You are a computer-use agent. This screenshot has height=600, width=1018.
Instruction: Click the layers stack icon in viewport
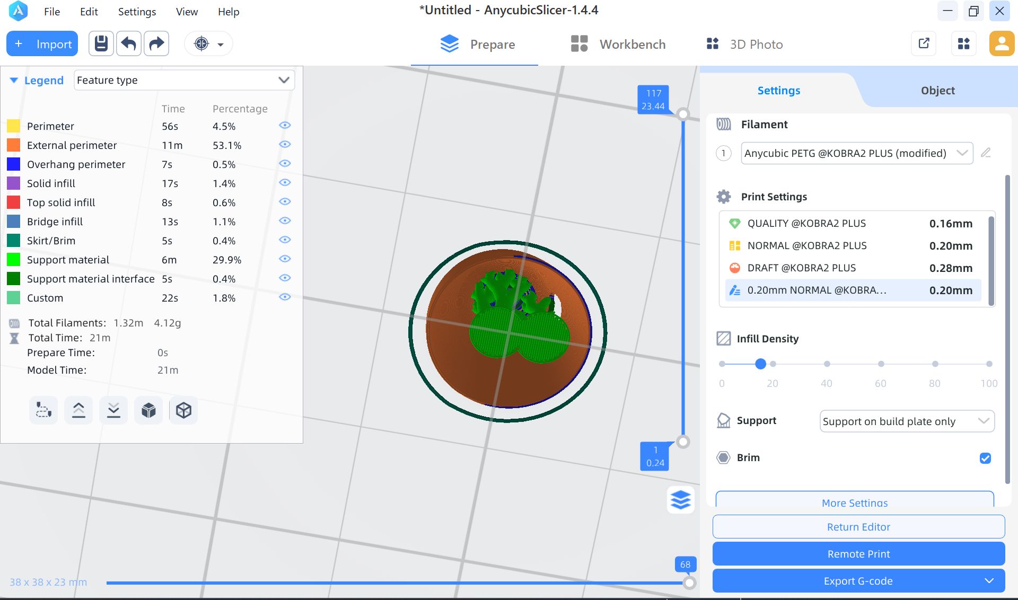681,499
